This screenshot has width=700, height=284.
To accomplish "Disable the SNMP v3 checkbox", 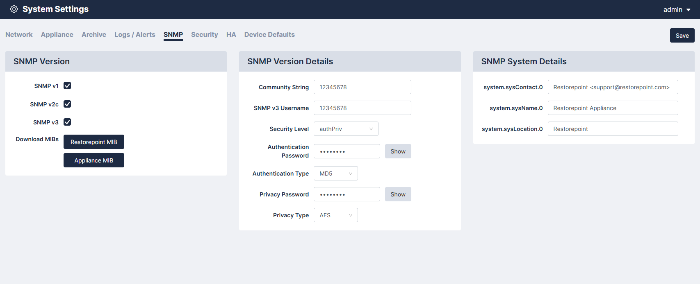I will coord(67,122).
